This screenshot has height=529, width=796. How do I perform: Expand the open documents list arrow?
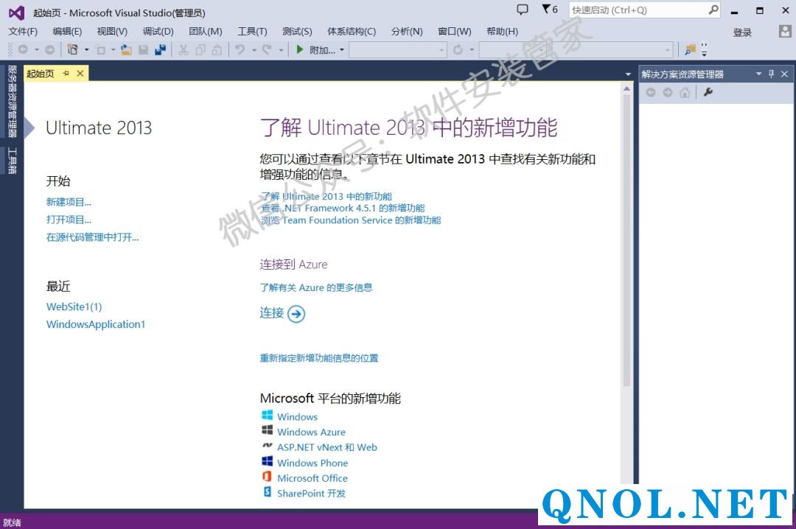(628, 74)
